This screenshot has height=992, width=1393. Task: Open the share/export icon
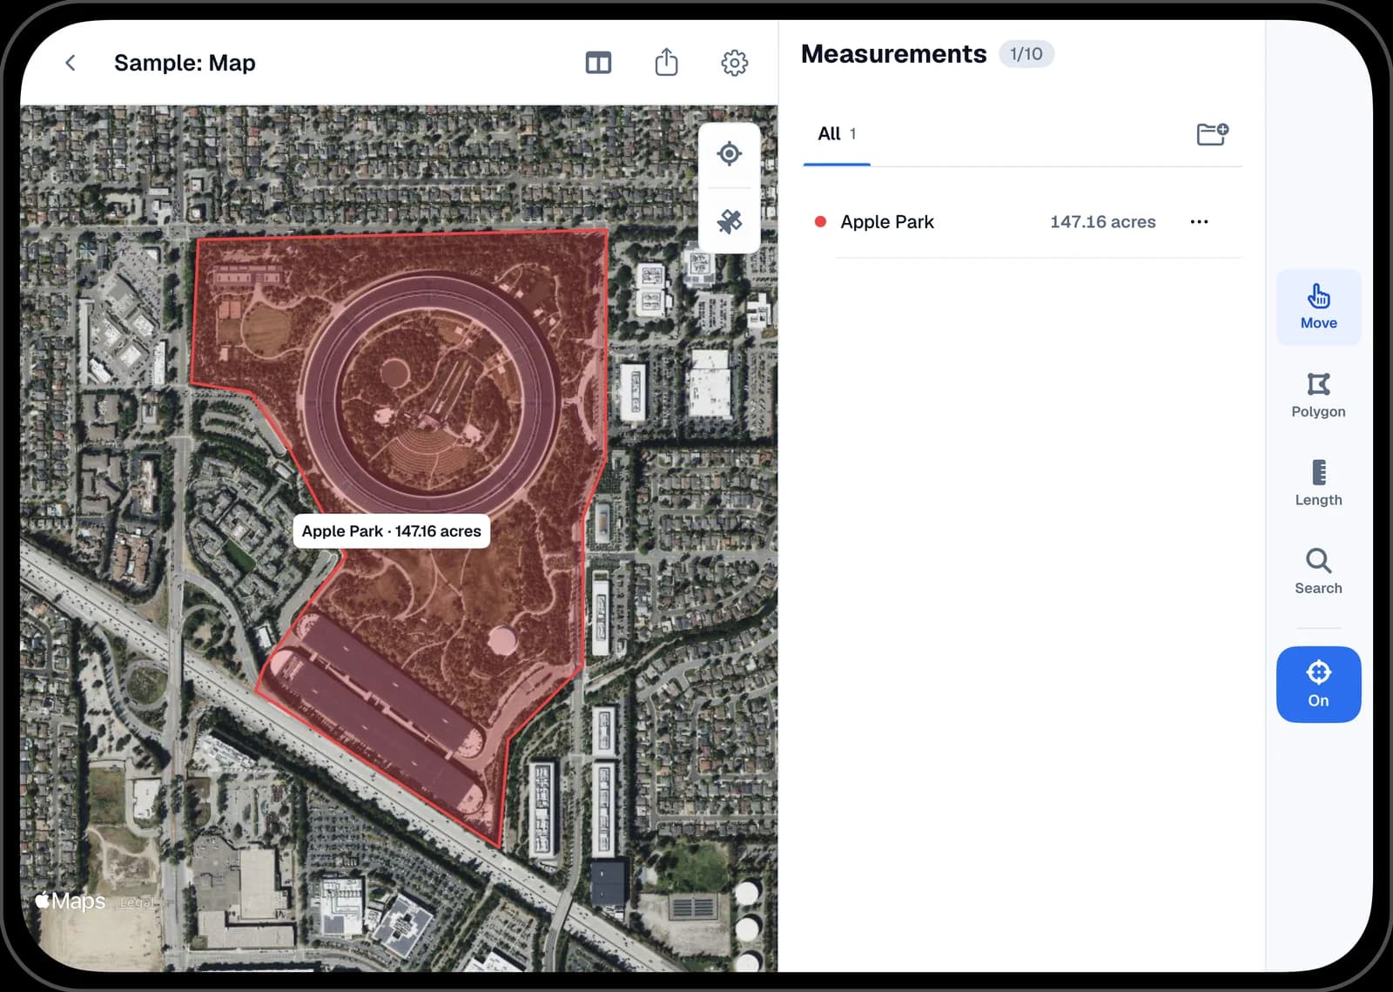point(666,62)
